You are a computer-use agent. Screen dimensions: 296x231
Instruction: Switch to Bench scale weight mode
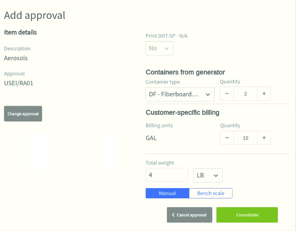point(211,193)
